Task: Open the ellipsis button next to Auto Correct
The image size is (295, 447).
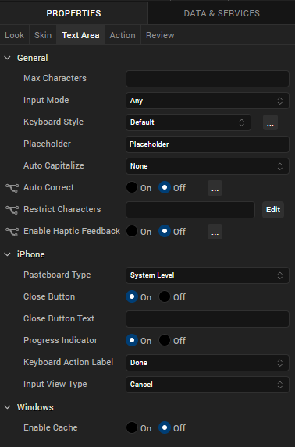Action: 215,188
